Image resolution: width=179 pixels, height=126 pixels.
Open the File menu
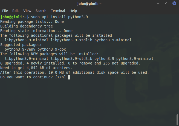pos(5,11)
